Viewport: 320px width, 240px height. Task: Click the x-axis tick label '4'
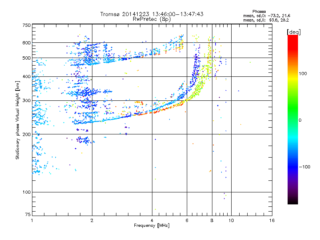click(x=152, y=220)
